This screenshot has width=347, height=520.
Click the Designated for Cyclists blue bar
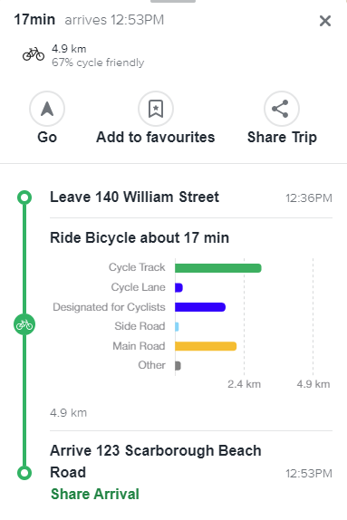[200, 307]
